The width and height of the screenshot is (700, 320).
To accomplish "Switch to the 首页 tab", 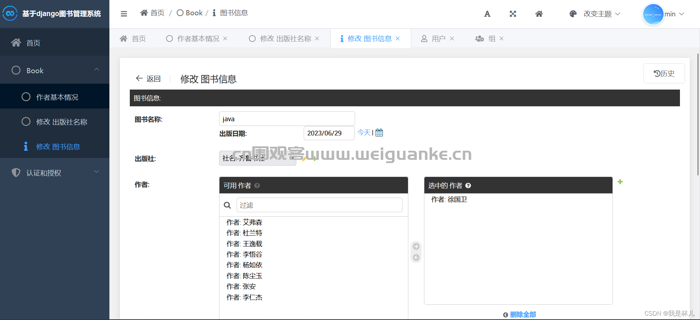I will point(133,39).
